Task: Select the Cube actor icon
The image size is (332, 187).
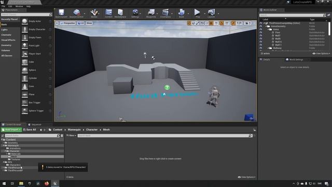Action: click(x=24, y=62)
